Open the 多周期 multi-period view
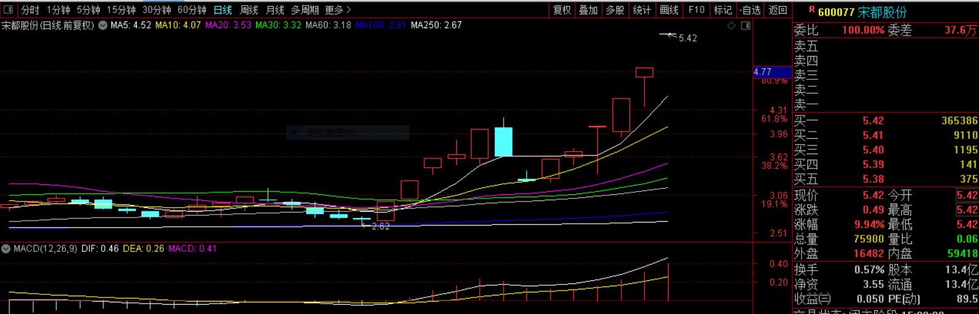Viewport: 979px width, 314px height. 305,10
